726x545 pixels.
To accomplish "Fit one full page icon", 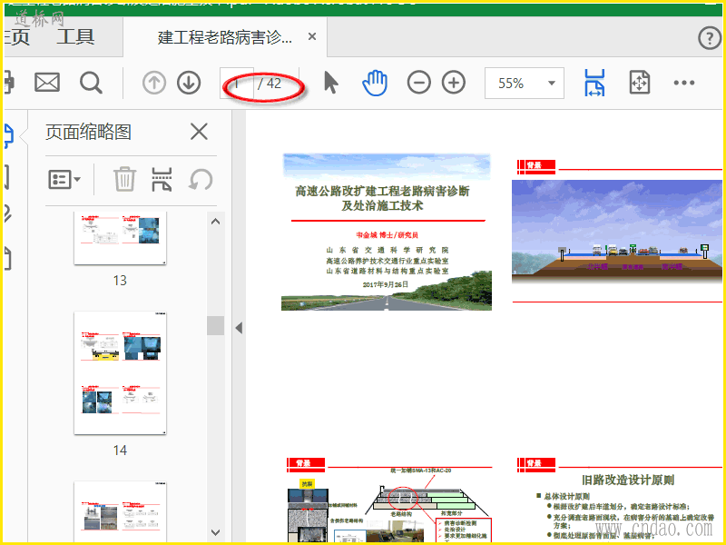I will tap(640, 83).
